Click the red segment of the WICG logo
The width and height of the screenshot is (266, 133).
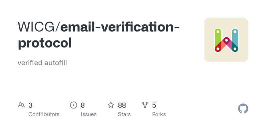click(x=219, y=47)
